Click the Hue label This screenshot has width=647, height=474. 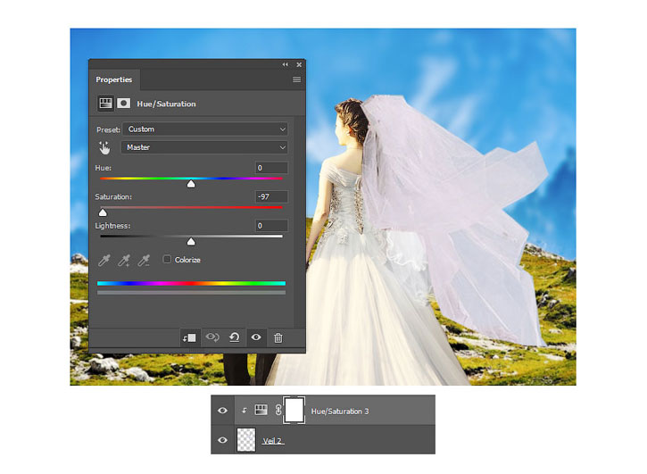(104, 168)
